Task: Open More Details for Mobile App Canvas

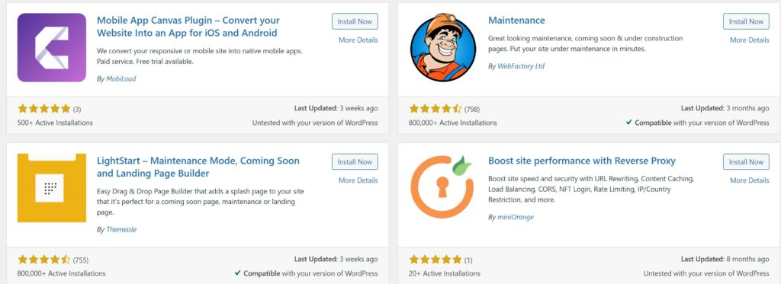Action: click(358, 40)
